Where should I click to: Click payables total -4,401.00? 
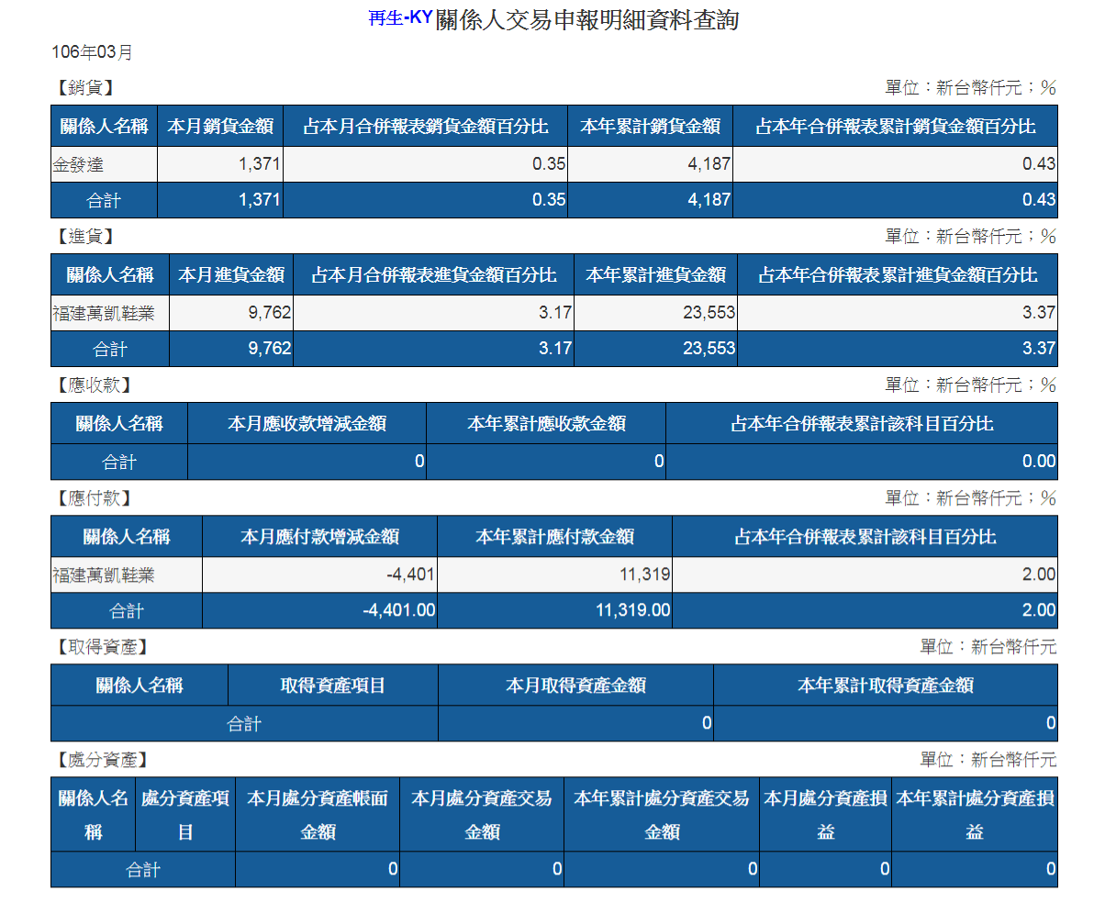(398, 610)
